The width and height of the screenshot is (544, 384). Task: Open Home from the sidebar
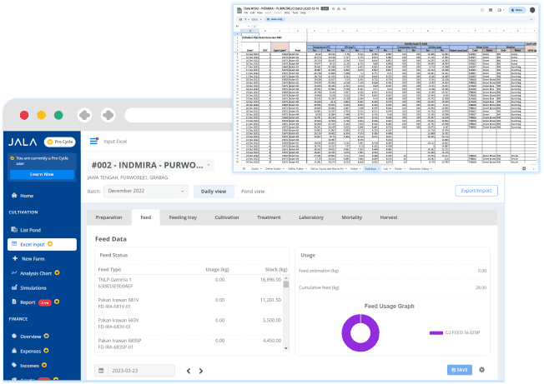click(x=27, y=196)
